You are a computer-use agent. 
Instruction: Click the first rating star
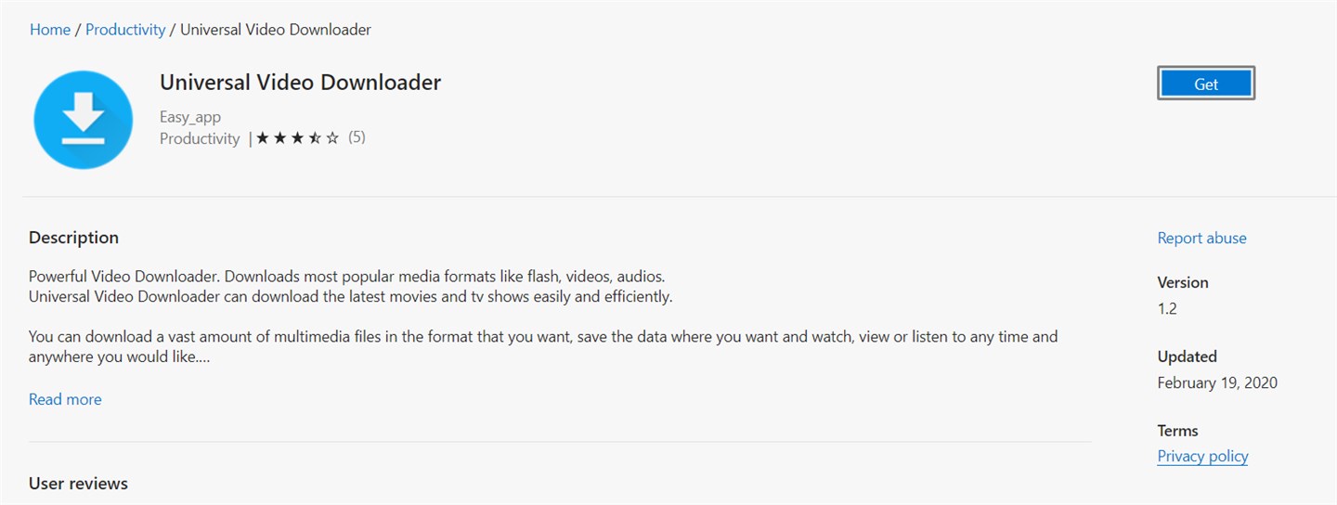pyautogui.click(x=263, y=138)
